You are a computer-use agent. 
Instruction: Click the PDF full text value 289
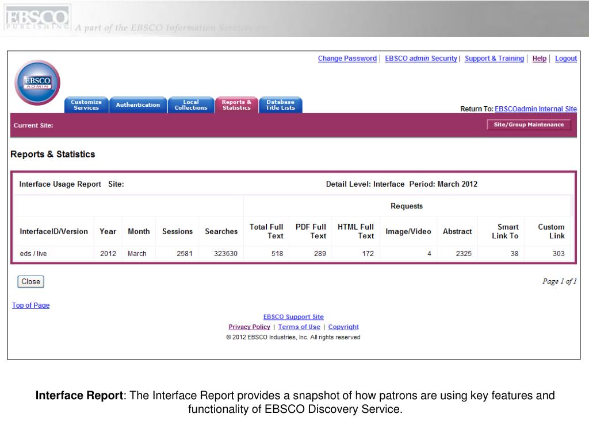(x=320, y=253)
